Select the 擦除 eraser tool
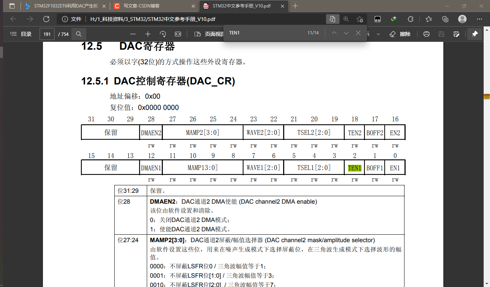This screenshot has width=490, height=287. point(400,34)
